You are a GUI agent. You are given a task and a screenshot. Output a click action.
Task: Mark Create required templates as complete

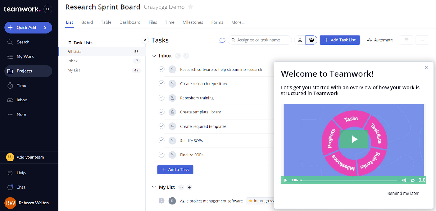162,126
